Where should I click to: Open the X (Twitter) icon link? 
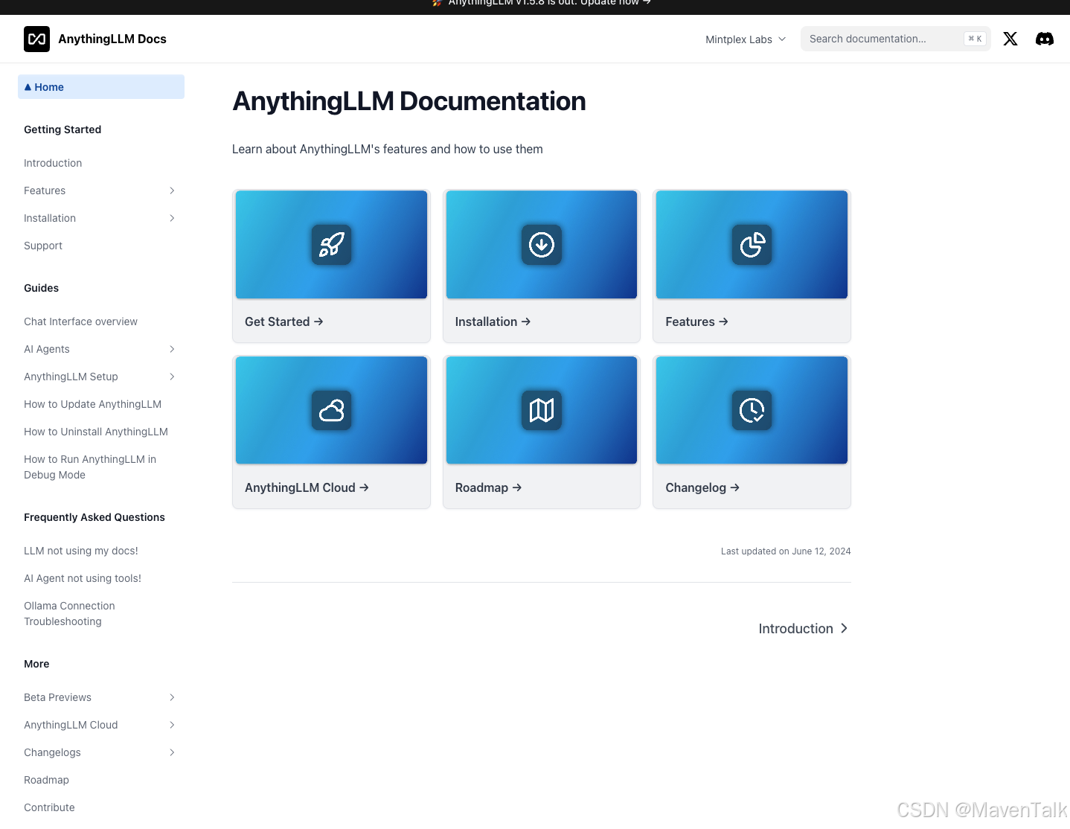pyautogui.click(x=1010, y=39)
